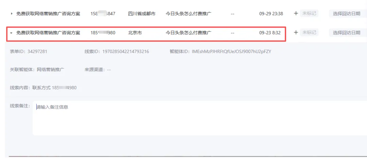Click the phone number starting with 158
The image size is (367, 161).
pyautogui.click(x=103, y=14)
